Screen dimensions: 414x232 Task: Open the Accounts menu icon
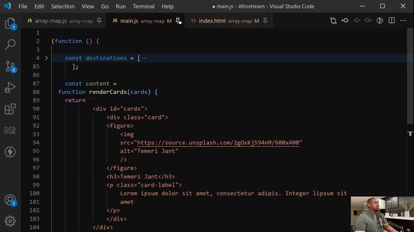(10, 200)
